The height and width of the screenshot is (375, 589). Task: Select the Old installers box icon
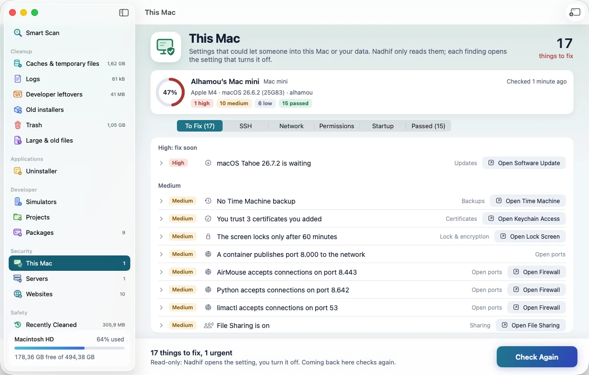[18, 109]
